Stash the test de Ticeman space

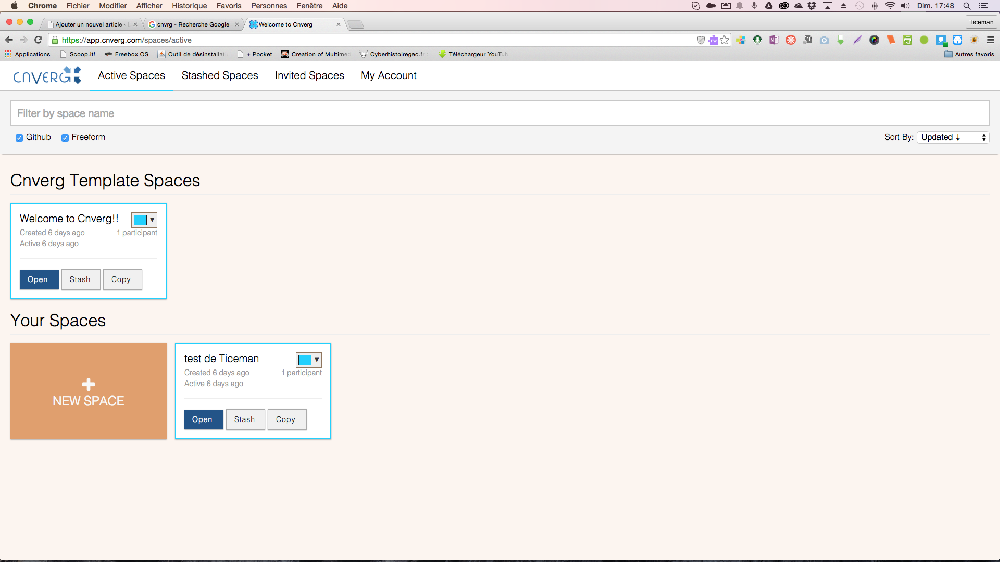click(x=244, y=418)
